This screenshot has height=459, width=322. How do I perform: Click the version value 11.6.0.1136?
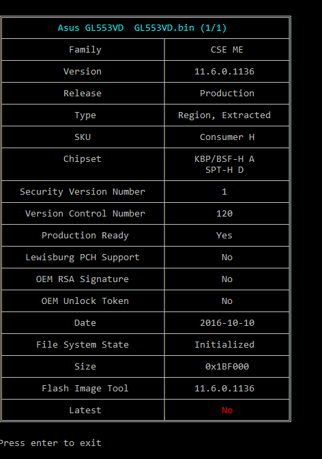point(224,72)
